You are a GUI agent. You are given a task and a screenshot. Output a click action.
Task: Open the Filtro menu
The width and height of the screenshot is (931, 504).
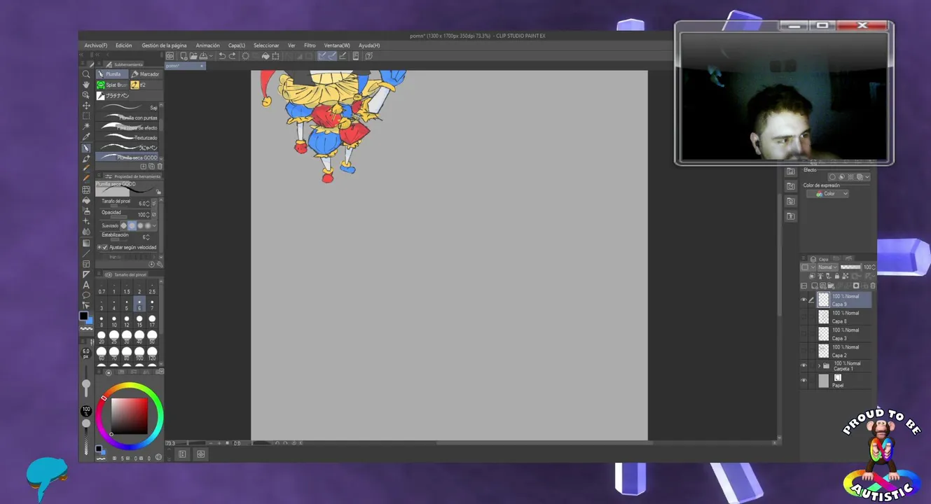click(x=310, y=45)
